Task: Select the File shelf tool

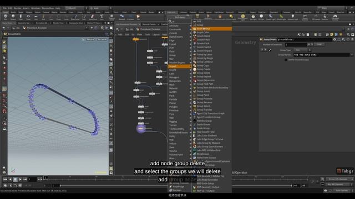Action: coord(138,17)
